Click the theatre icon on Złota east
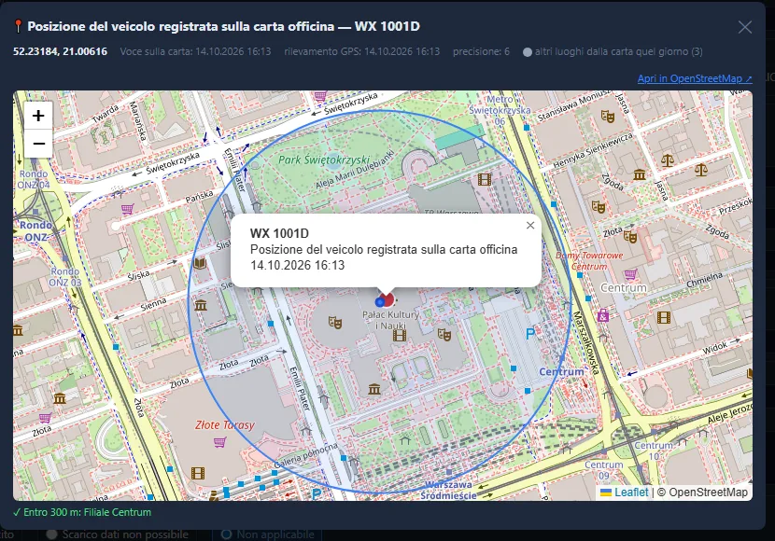This screenshot has width=775, height=541. [629, 236]
